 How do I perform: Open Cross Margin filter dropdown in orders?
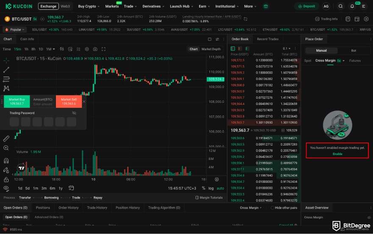(x=251, y=208)
